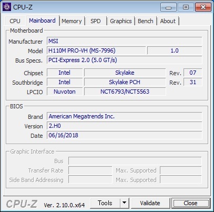Click the BIOS date 06/16/2018

pos(125,135)
